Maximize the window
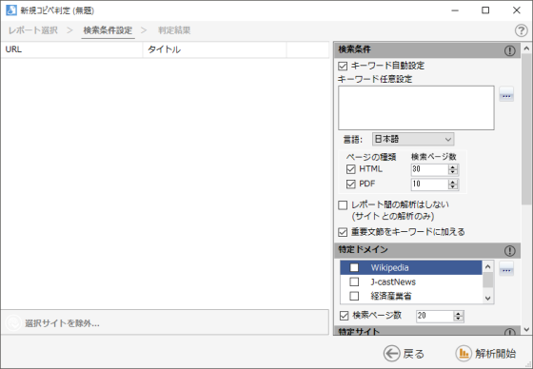This screenshot has width=533, height=369. pos(485,10)
